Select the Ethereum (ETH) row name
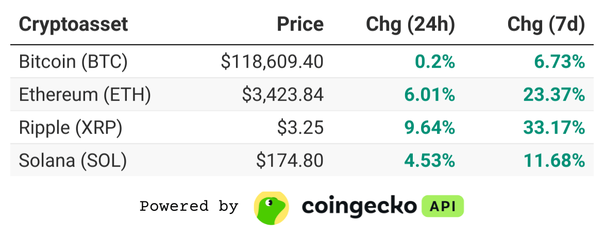604x237 pixels. point(85,95)
